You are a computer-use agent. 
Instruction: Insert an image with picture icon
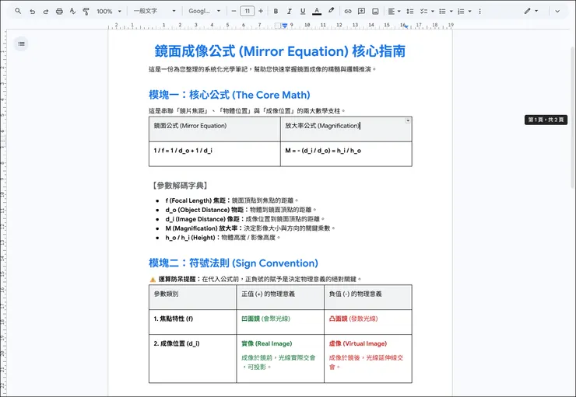point(375,12)
